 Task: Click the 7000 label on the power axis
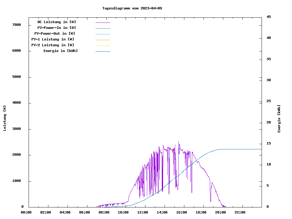(16, 25)
